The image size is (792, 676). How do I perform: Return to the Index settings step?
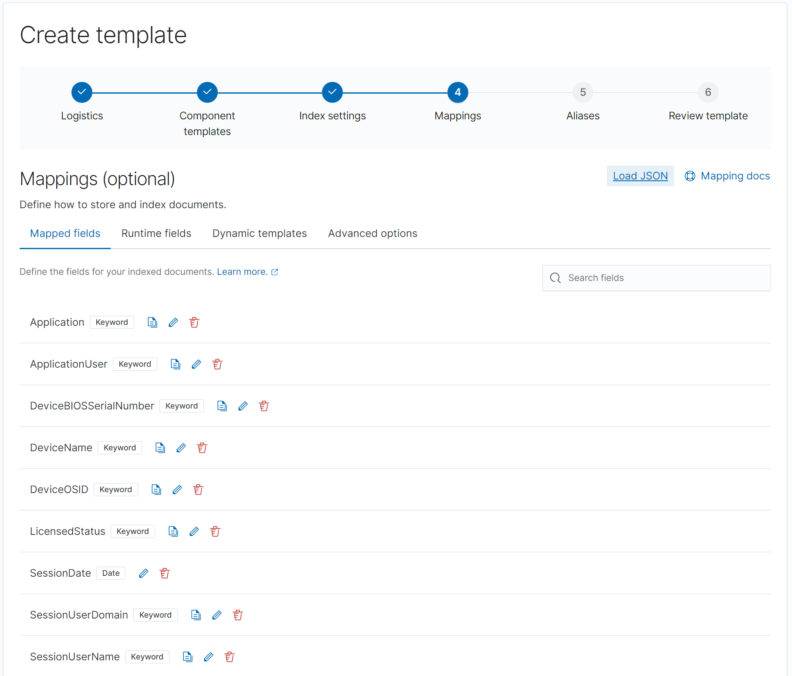(x=332, y=92)
